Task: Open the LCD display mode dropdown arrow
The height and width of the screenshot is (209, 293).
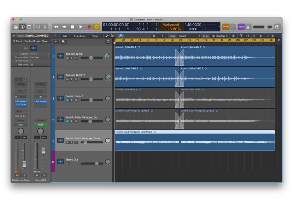Action: tap(219, 27)
